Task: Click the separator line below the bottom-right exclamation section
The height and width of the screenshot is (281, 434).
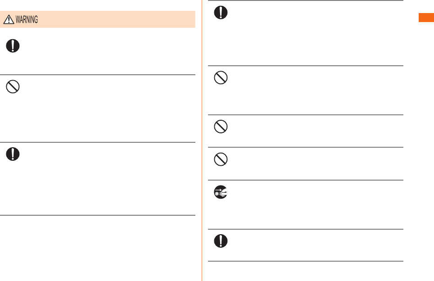Action: (x=306, y=261)
